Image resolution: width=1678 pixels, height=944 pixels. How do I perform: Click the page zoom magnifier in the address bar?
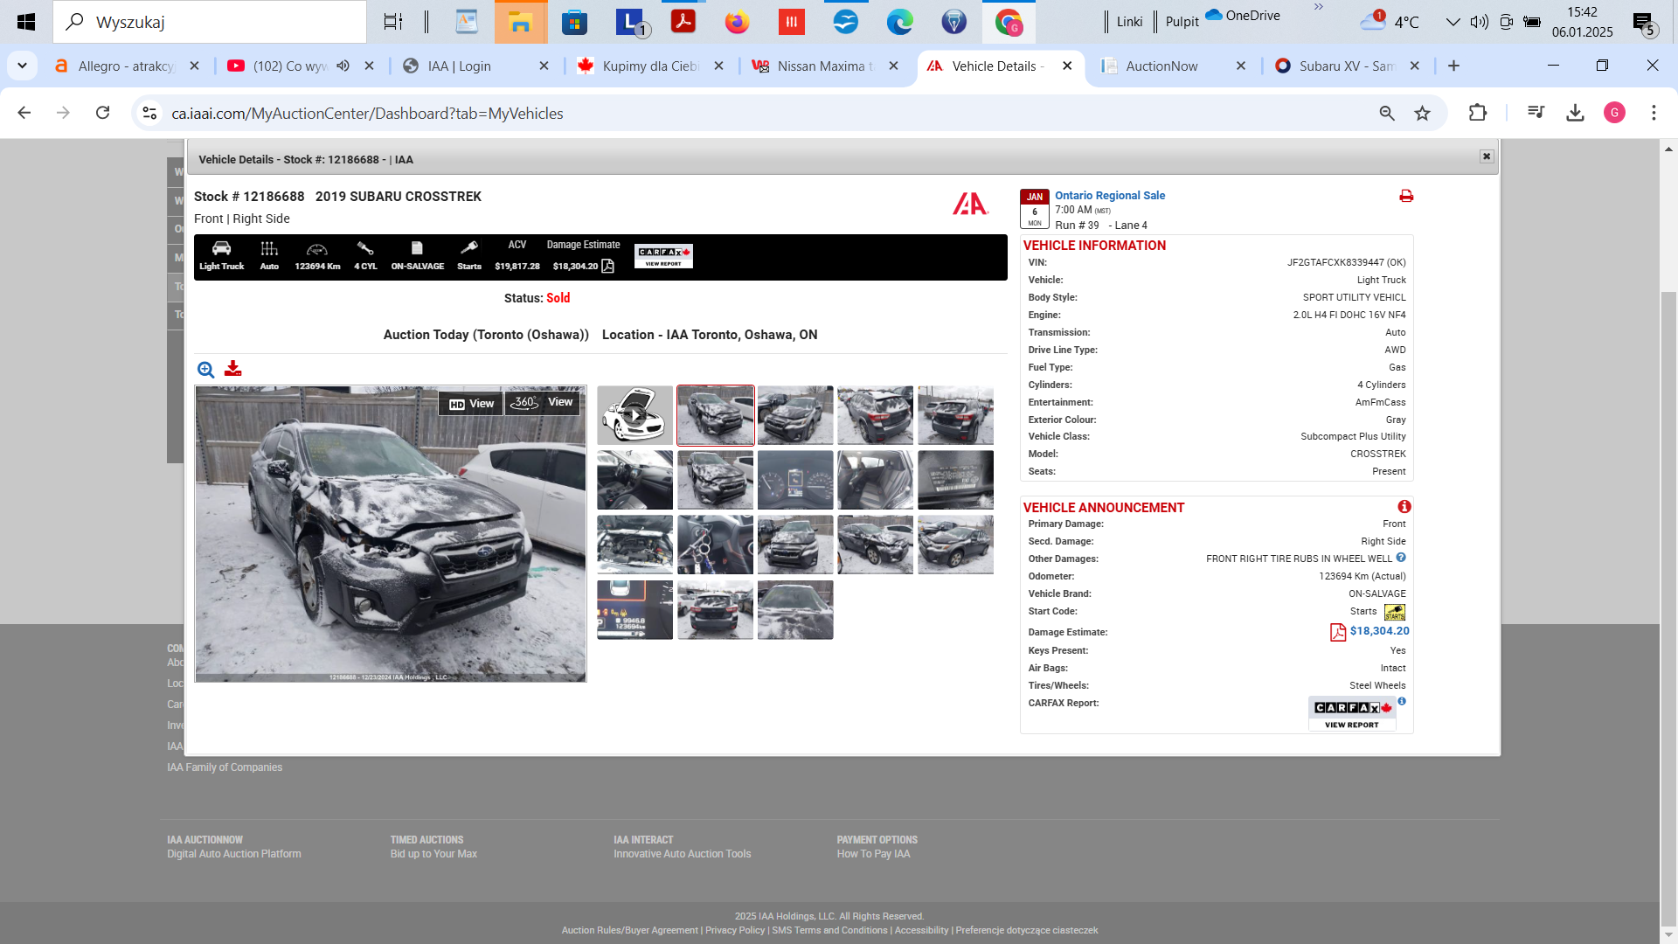tap(1387, 113)
